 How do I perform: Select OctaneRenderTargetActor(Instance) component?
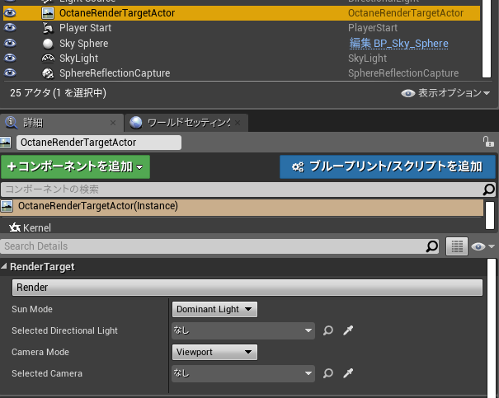coord(242,207)
